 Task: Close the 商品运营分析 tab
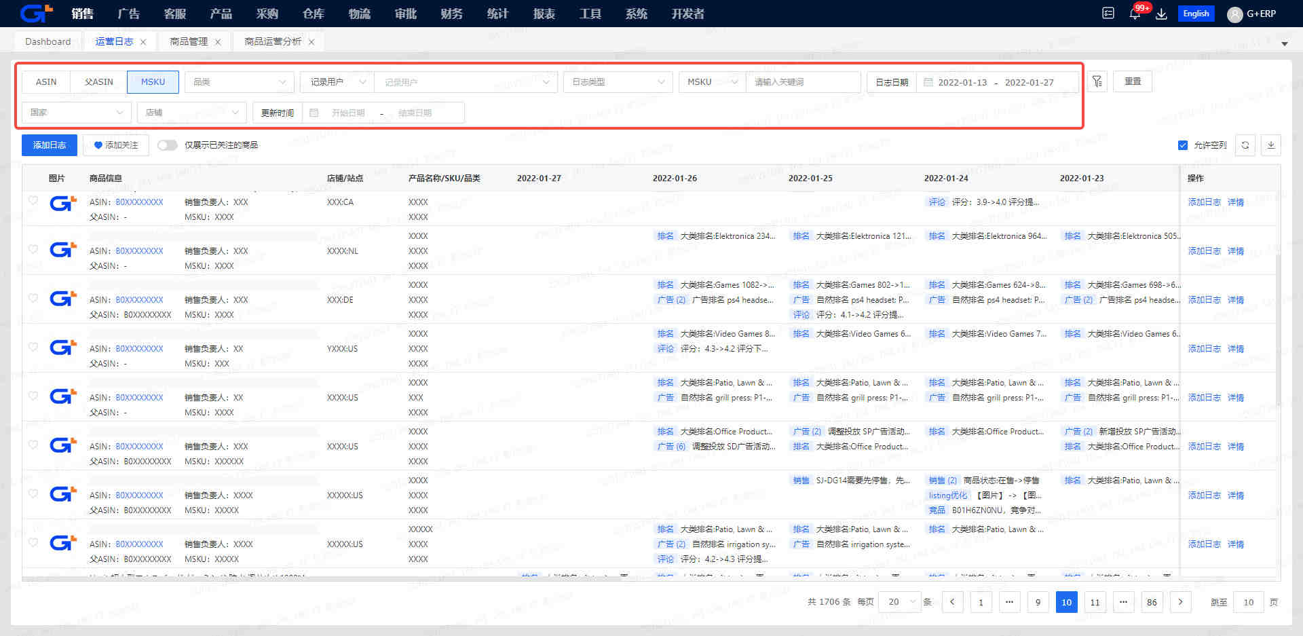311,42
